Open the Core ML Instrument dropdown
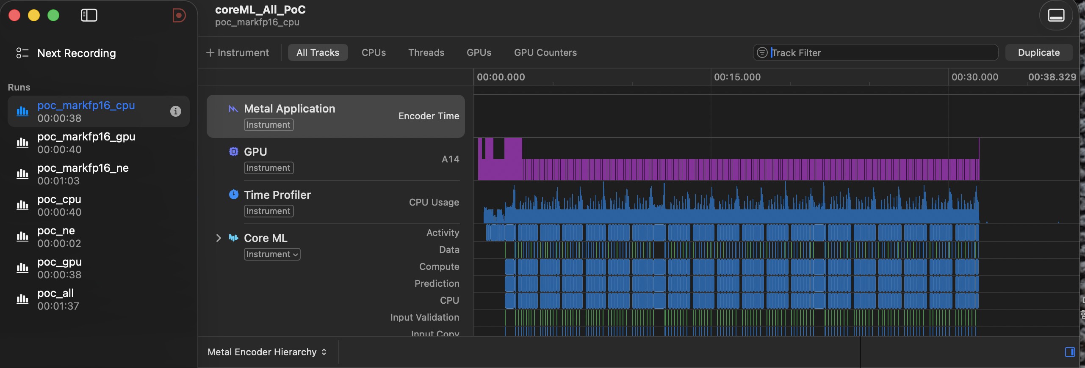Screen dimensions: 1085x368 tap(272, 254)
